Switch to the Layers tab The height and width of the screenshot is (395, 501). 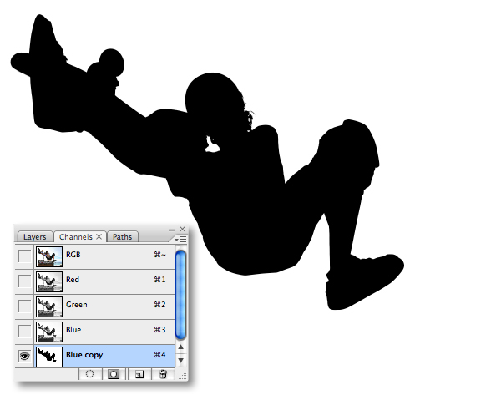pyautogui.click(x=34, y=237)
